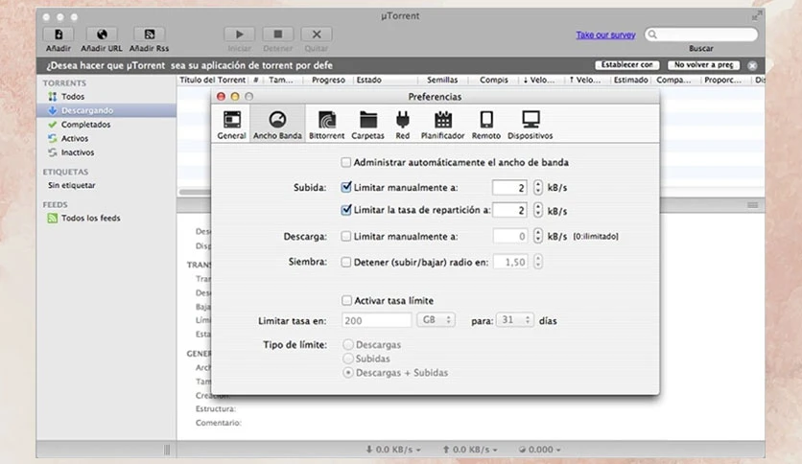Click Subida manual limit stepper
Viewport: 802px width, 464px height.
point(537,187)
